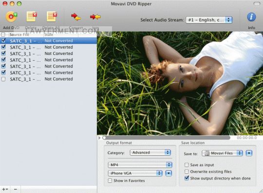Image resolution: width=263 pixels, height=193 pixels.
Task: Enable Show in Favorites checkbox
Action: (x=110, y=181)
